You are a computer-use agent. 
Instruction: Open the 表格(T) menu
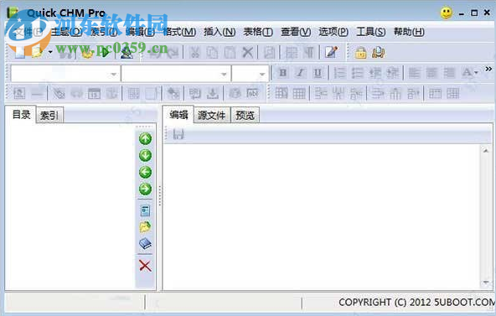(x=258, y=32)
